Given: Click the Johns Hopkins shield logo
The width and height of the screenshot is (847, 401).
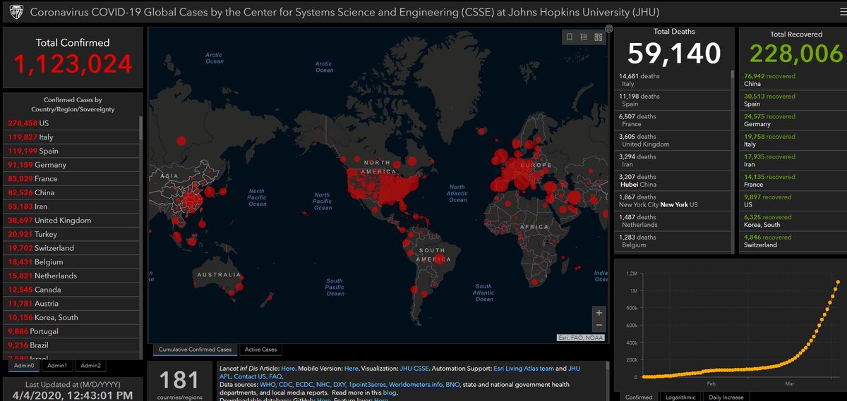Looking at the screenshot, I should [x=15, y=11].
